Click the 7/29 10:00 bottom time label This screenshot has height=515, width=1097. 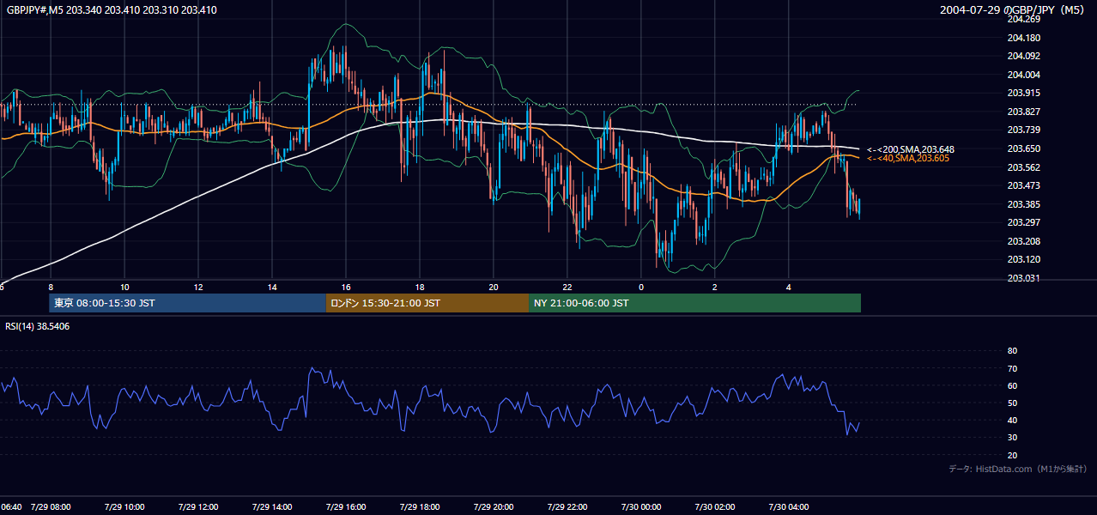click(x=124, y=506)
